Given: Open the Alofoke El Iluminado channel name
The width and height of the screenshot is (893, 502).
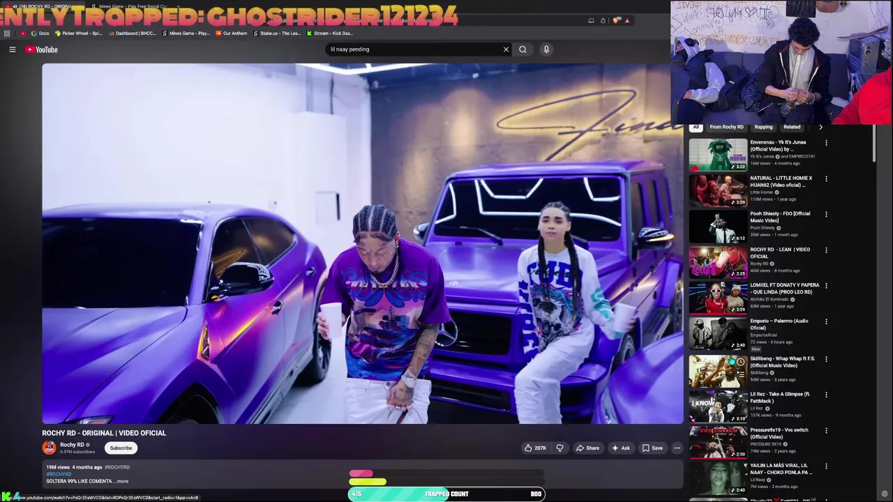Looking at the screenshot, I should 770,299.
